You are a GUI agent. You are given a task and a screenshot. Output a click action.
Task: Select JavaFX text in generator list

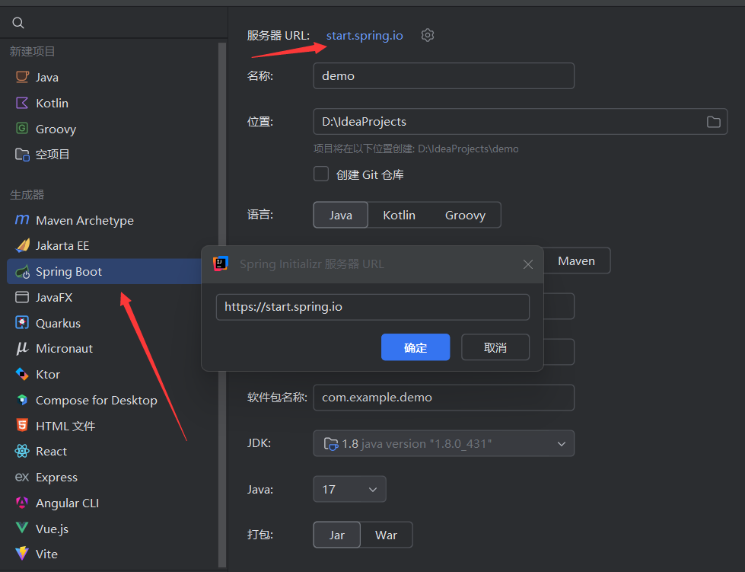point(54,298)
